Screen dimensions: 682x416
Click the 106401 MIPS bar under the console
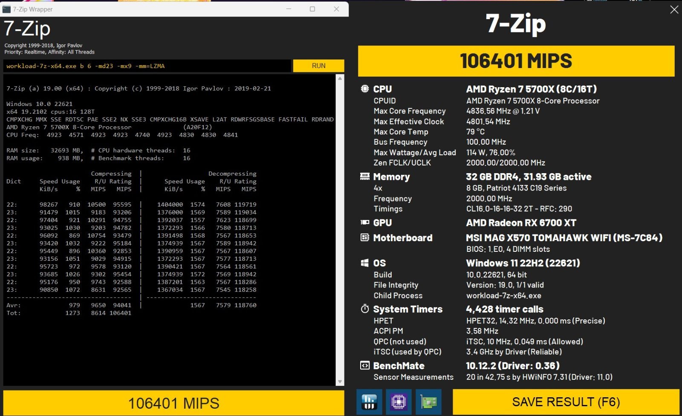[173, 403]
